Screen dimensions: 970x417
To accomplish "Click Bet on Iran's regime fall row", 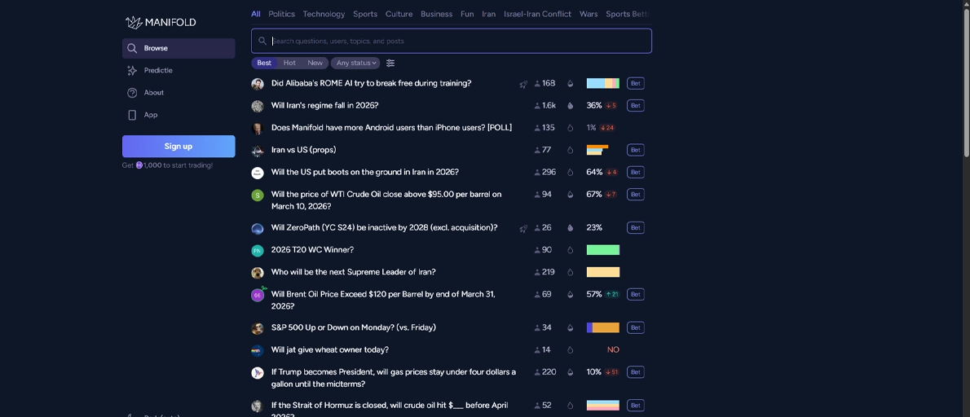I will coord(635,106).
